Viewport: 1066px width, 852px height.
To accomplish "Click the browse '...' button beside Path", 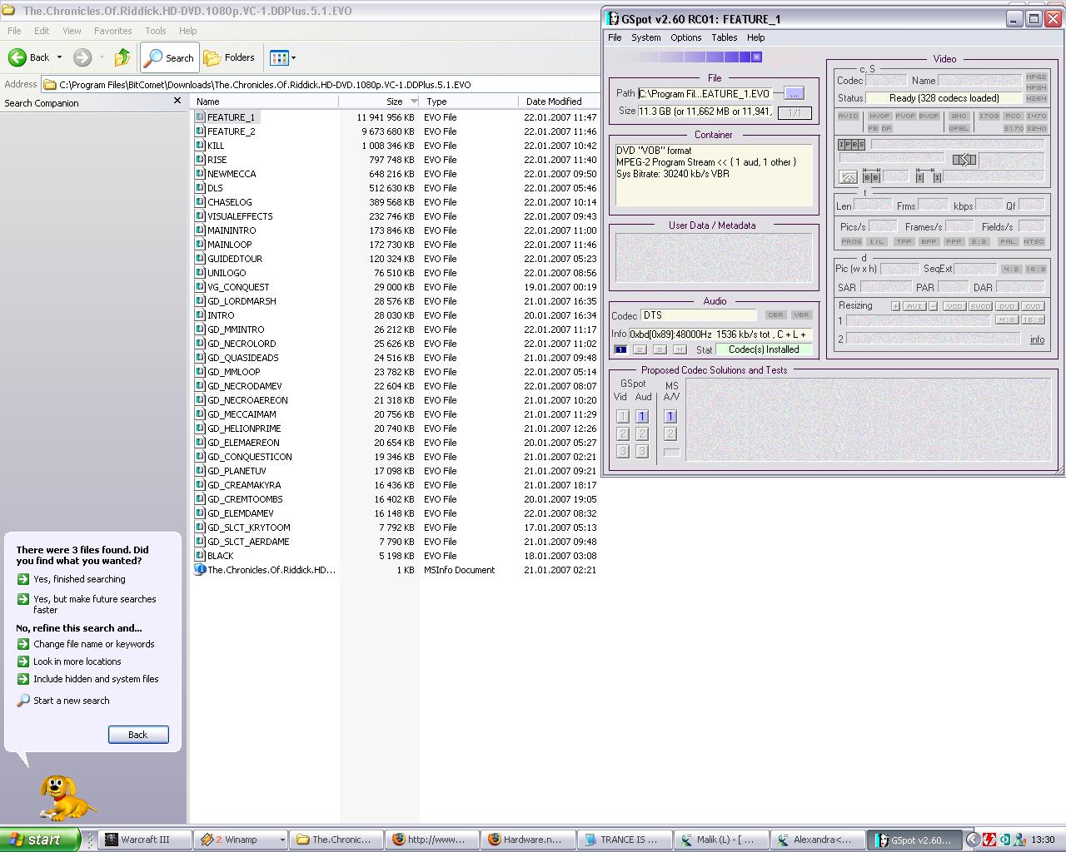I will 794,93.
